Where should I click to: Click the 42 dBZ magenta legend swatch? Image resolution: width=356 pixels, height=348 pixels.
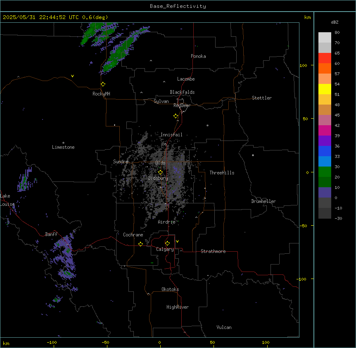pyautogui.click(x=325, y=130)
